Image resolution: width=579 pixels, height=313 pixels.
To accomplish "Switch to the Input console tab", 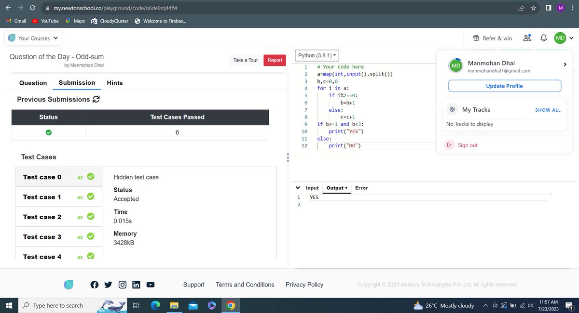I will [312, 188].
